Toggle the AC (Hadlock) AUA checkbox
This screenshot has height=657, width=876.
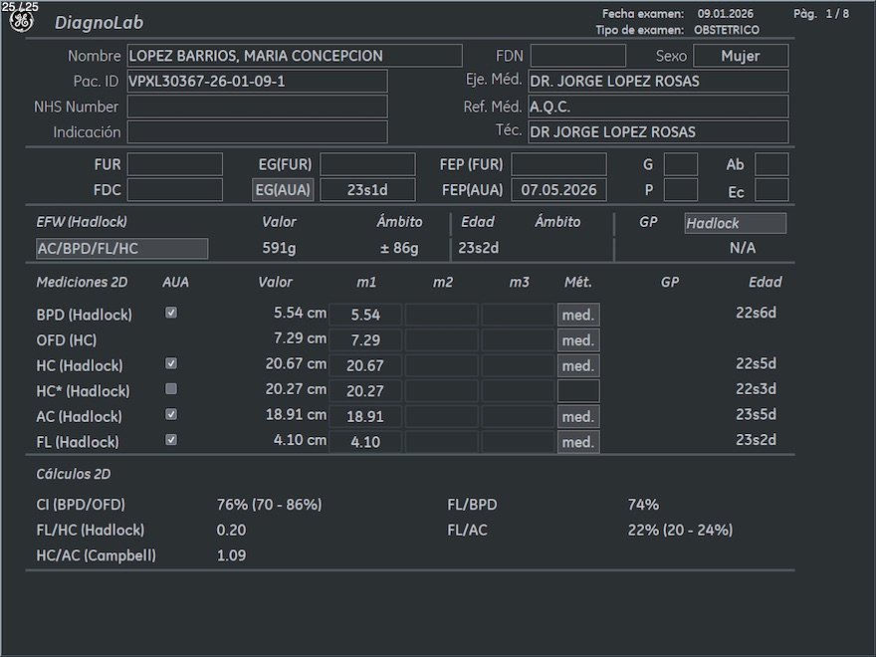171,414
